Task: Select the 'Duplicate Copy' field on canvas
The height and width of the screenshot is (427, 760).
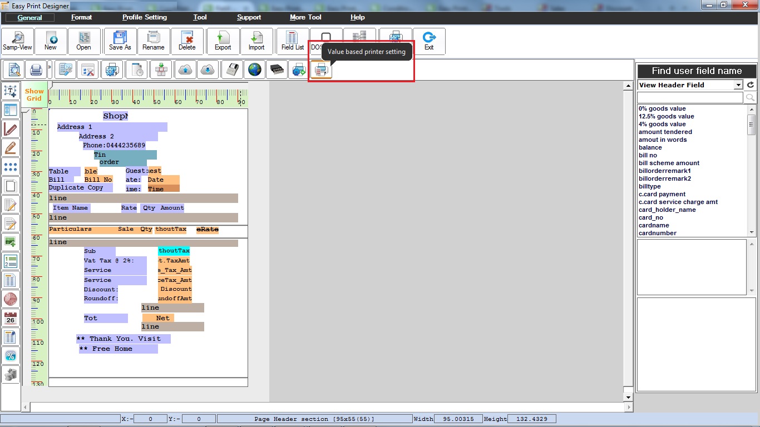Action: pyautogui.click(x=81, y=188)
